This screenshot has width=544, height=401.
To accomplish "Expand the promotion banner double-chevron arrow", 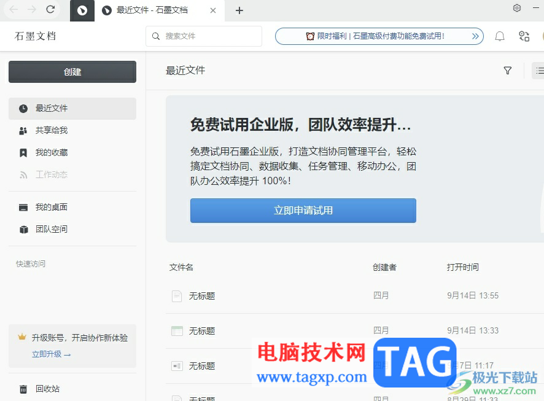I will point(475,36).
